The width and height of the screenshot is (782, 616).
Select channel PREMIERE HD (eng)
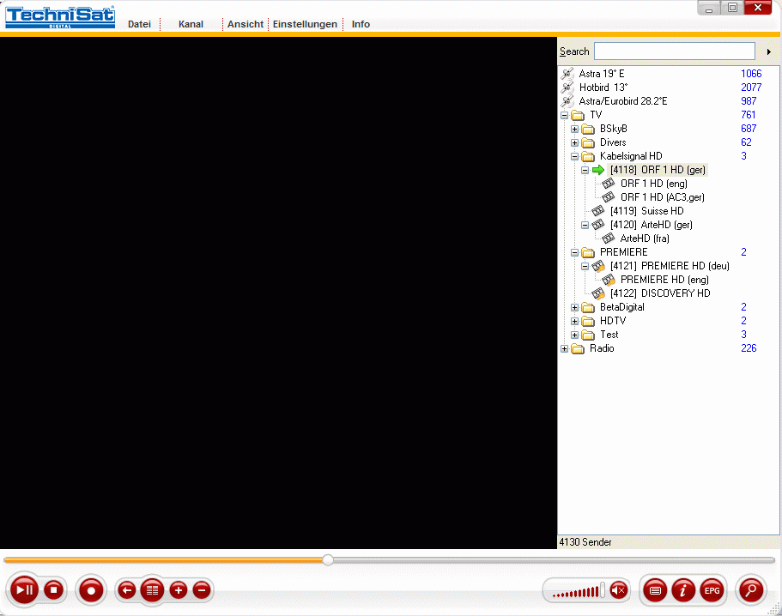click(x=664, y=280)
